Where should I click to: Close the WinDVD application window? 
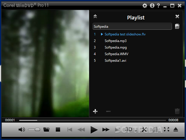point(180,5)
